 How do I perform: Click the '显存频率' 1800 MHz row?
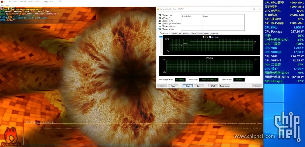pos(284,7)
